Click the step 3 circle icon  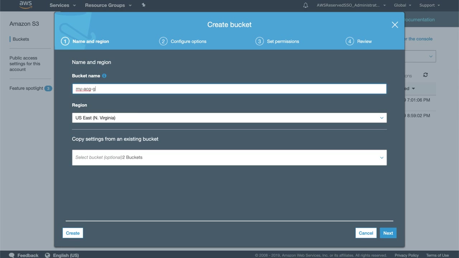pyautogui.click(x=260, y=41)
